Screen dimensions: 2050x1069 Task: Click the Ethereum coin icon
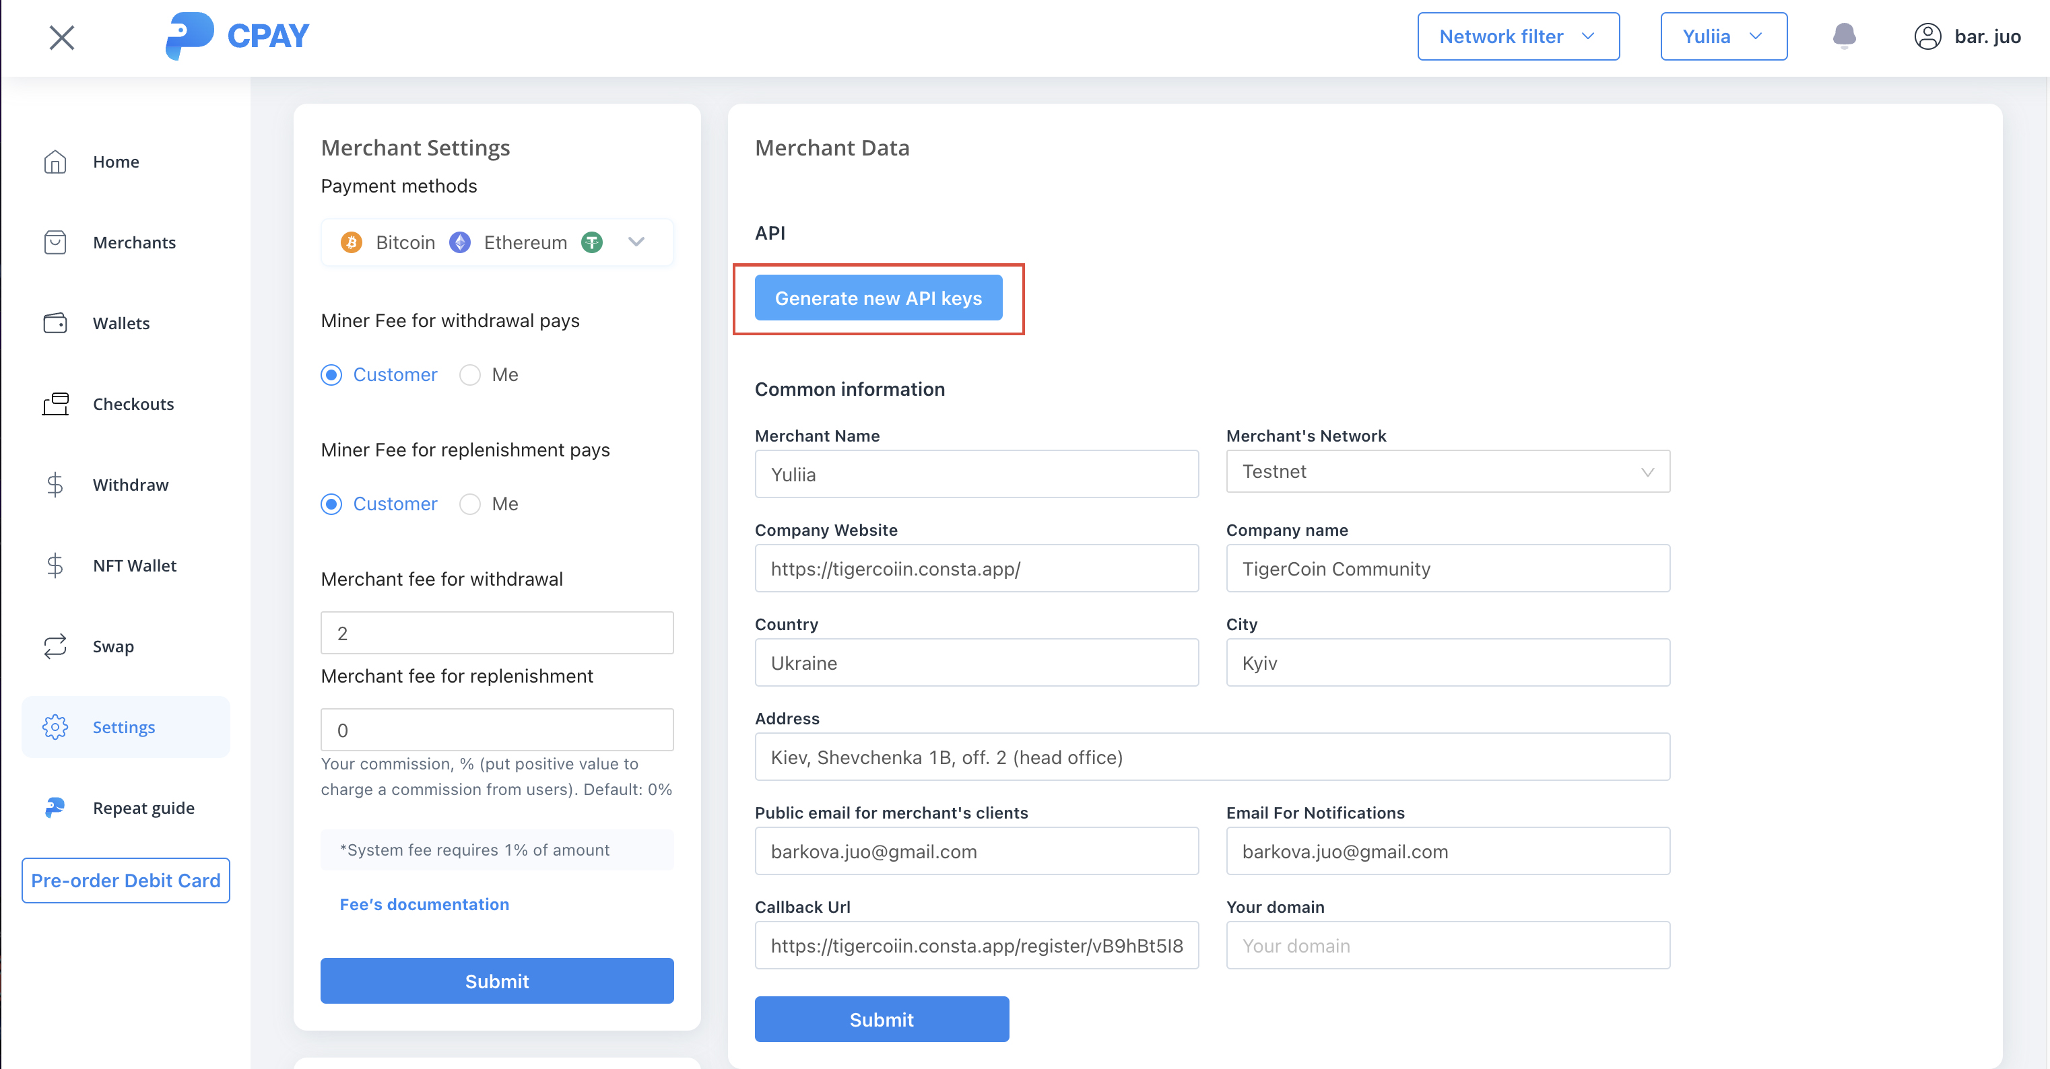[x=460, y=242]
